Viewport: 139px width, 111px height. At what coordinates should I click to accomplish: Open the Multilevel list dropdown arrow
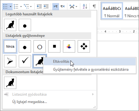[31, 6]
